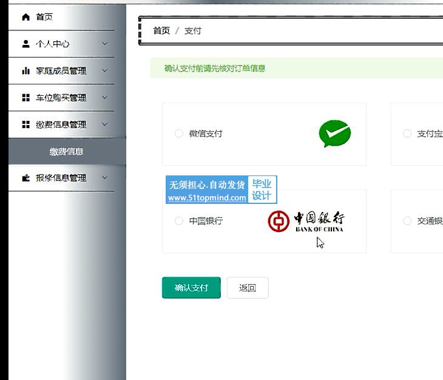The image size is (443, 380).
Task: Expand 家庭成员管理 chevron
Action: (105, 70)
